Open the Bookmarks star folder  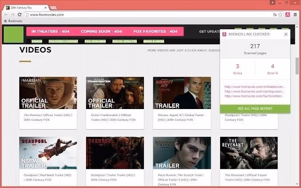click(13, 21)
